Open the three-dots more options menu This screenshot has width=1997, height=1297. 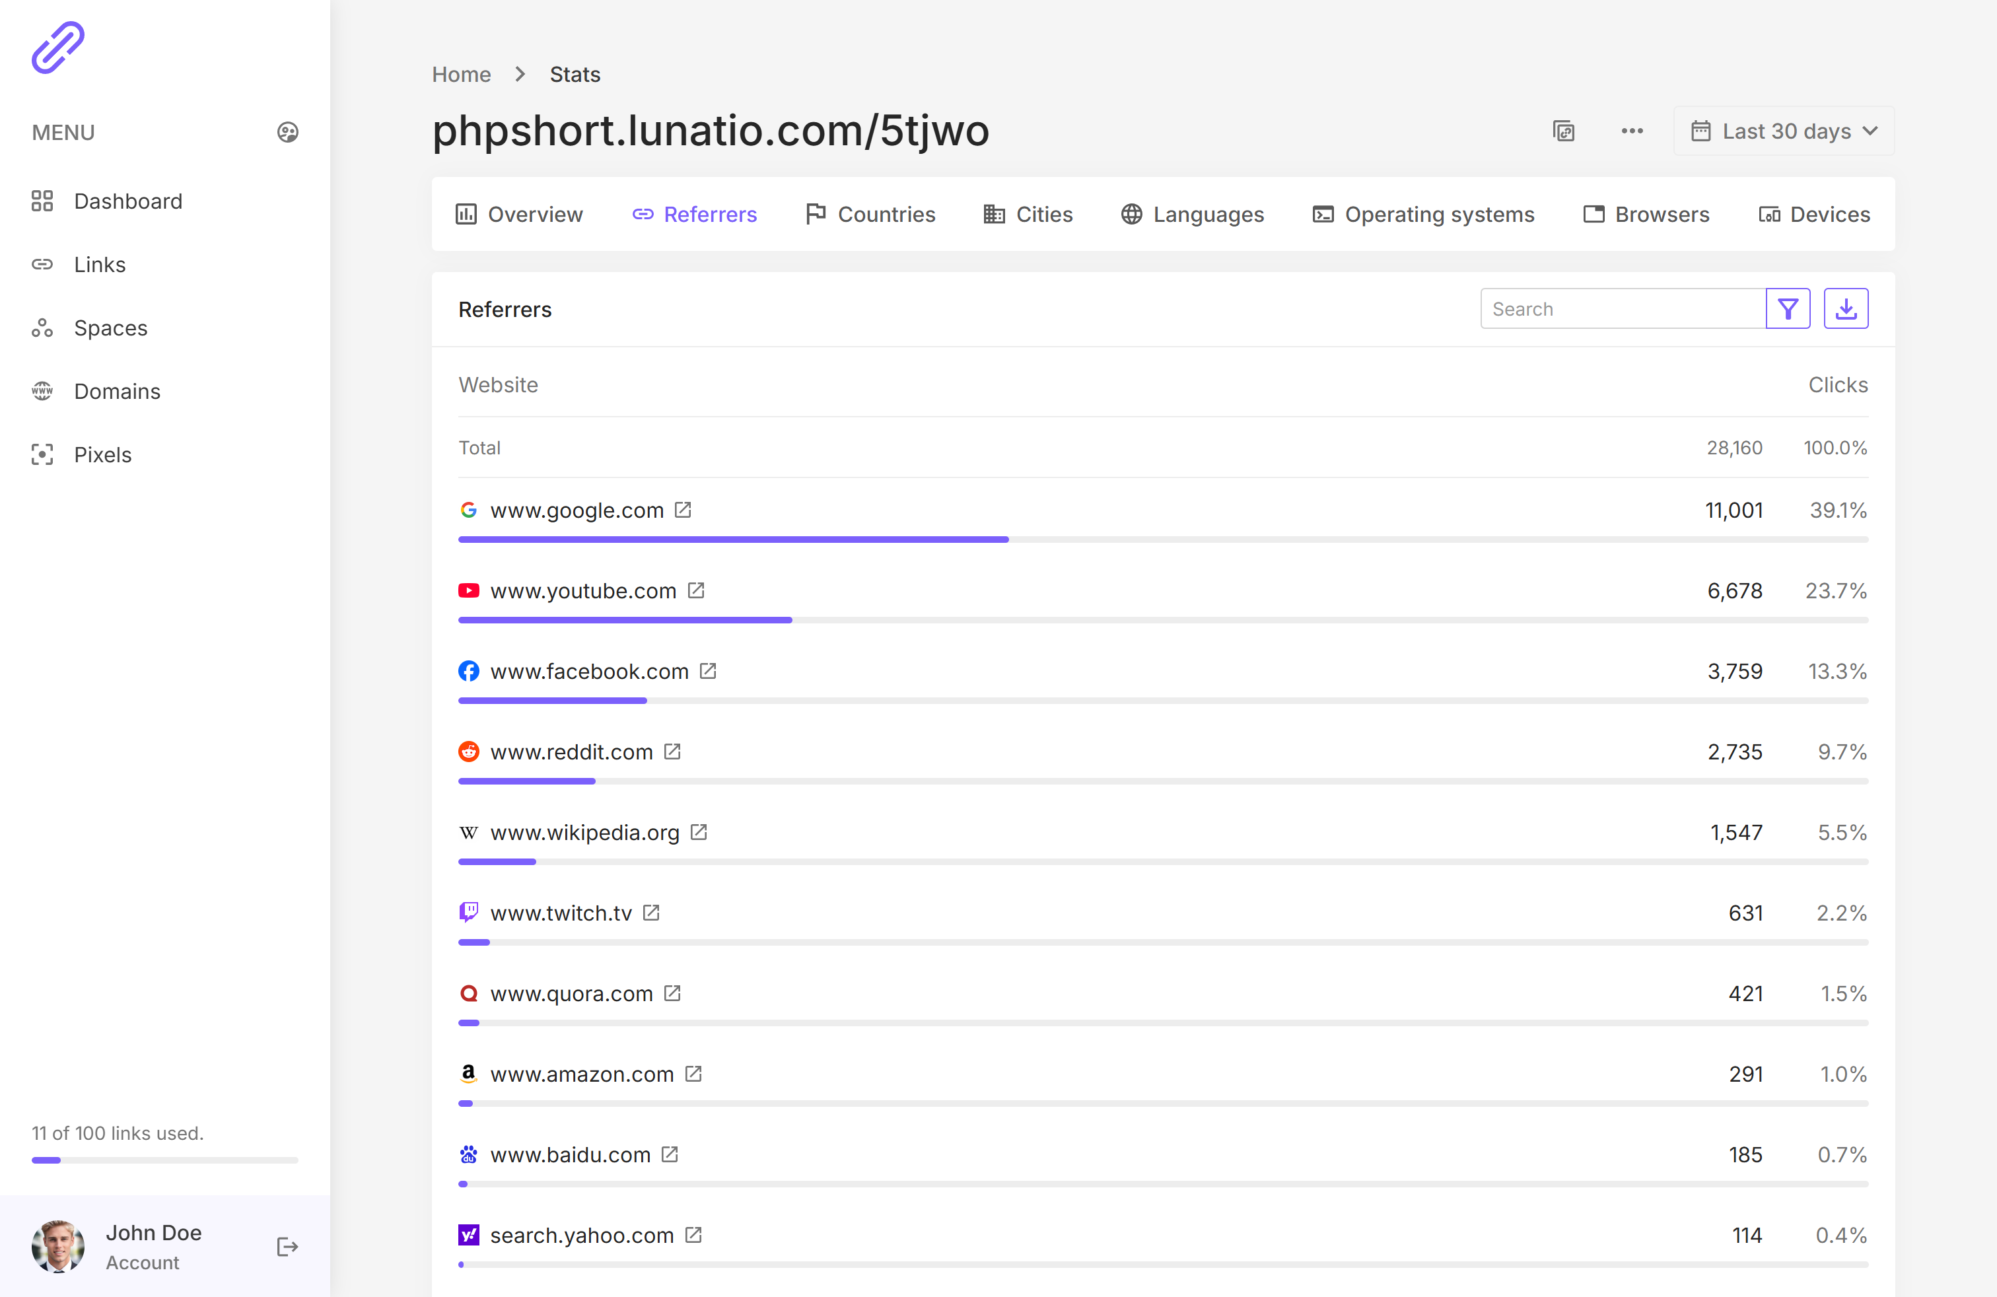(1631, 131)
